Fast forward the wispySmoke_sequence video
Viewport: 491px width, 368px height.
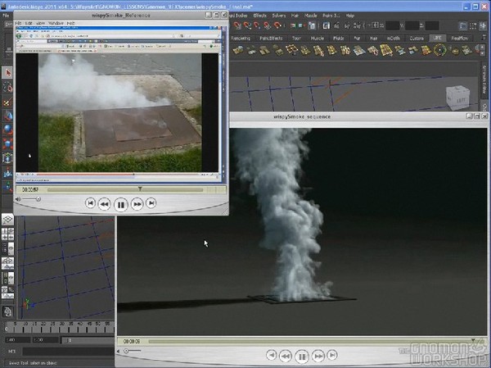318,356
